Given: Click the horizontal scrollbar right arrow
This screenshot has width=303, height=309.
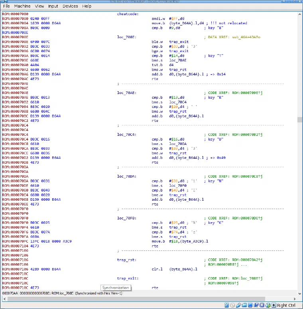Looking at the screenshot, I should point(295,299).
